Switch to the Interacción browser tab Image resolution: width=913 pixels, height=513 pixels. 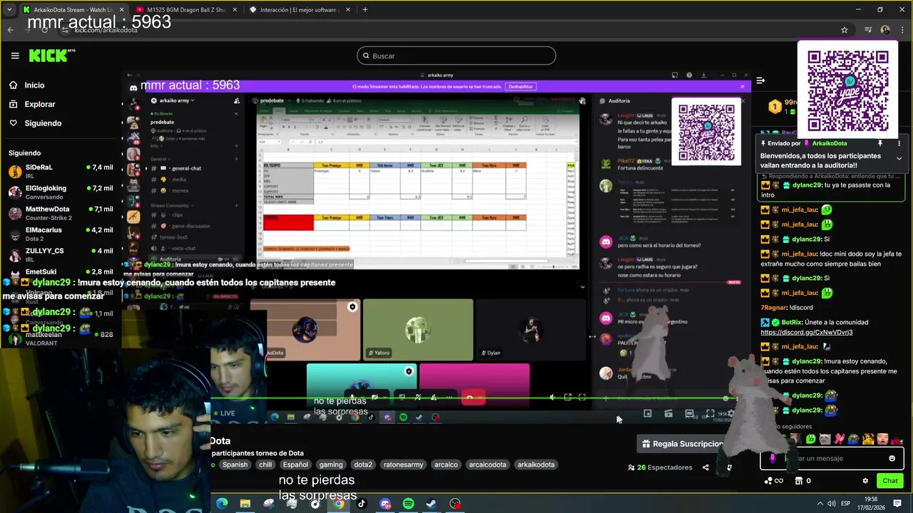point(298,9)
